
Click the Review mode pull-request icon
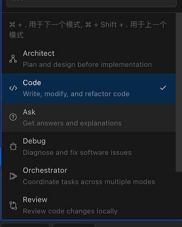coord(13,205)
